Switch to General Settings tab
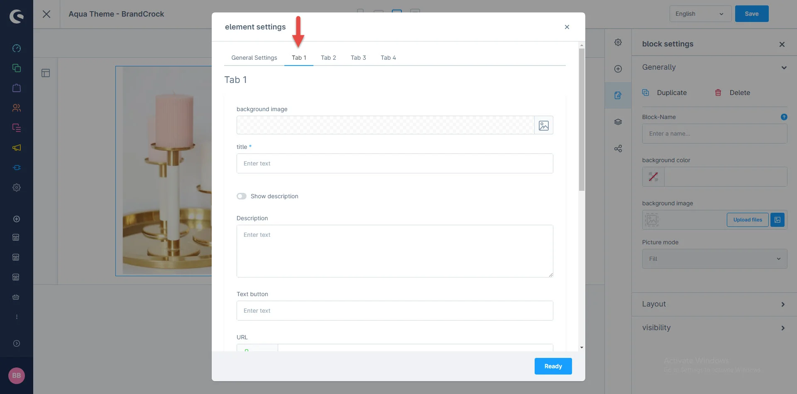The image size is (797, 394). [x=254, y=58]
